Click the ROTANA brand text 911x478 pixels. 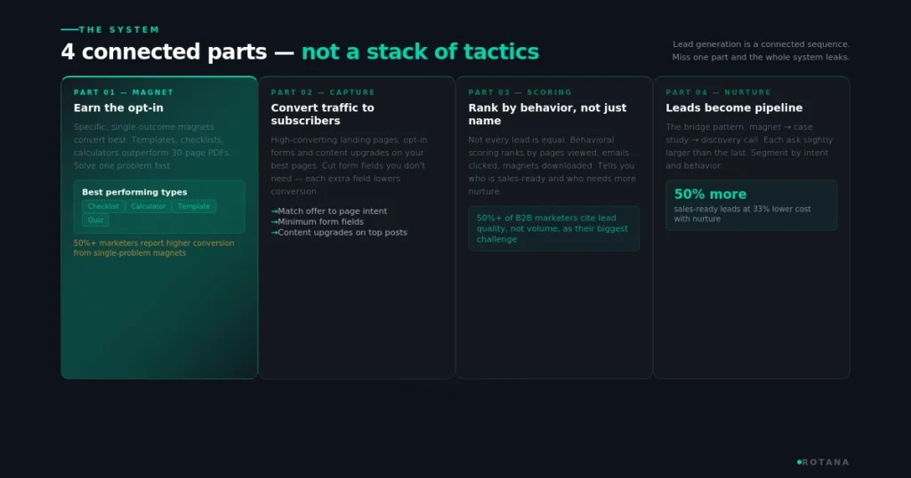826,462
